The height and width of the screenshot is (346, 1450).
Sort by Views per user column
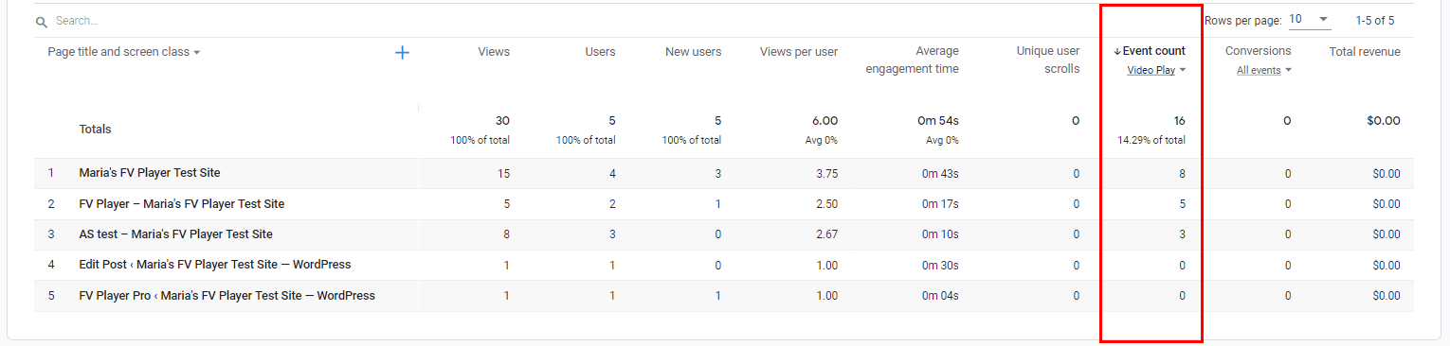tap(799, 51)
